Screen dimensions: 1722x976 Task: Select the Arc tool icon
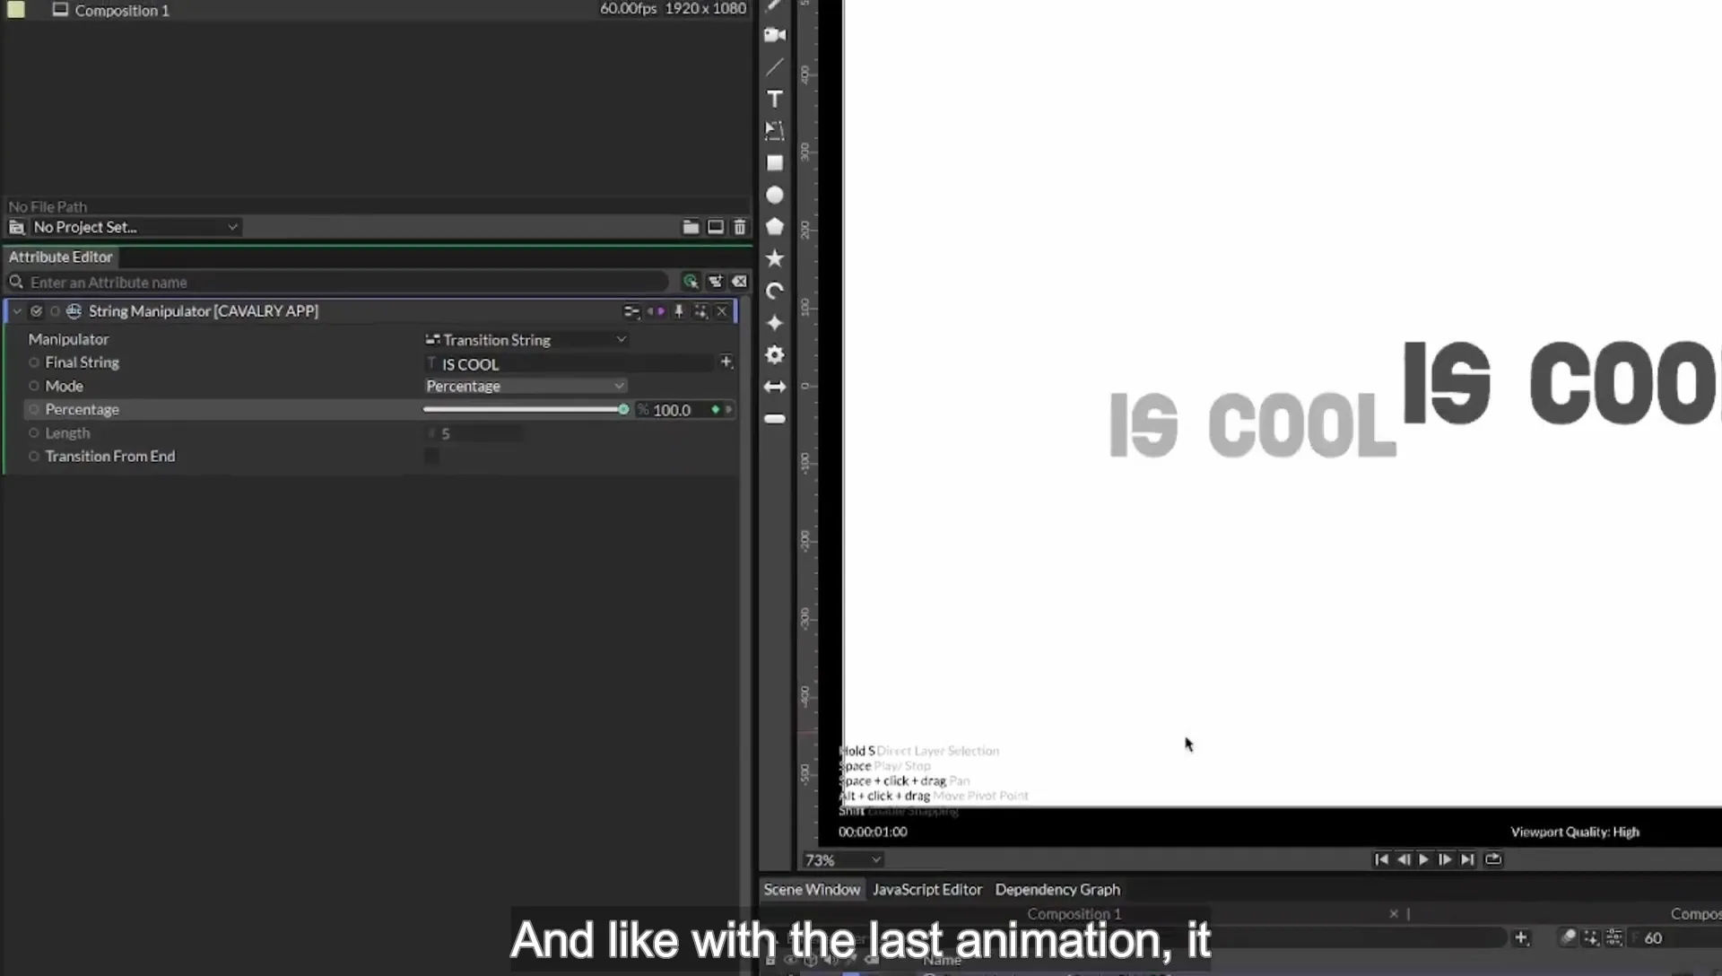[x=775, y=291]
